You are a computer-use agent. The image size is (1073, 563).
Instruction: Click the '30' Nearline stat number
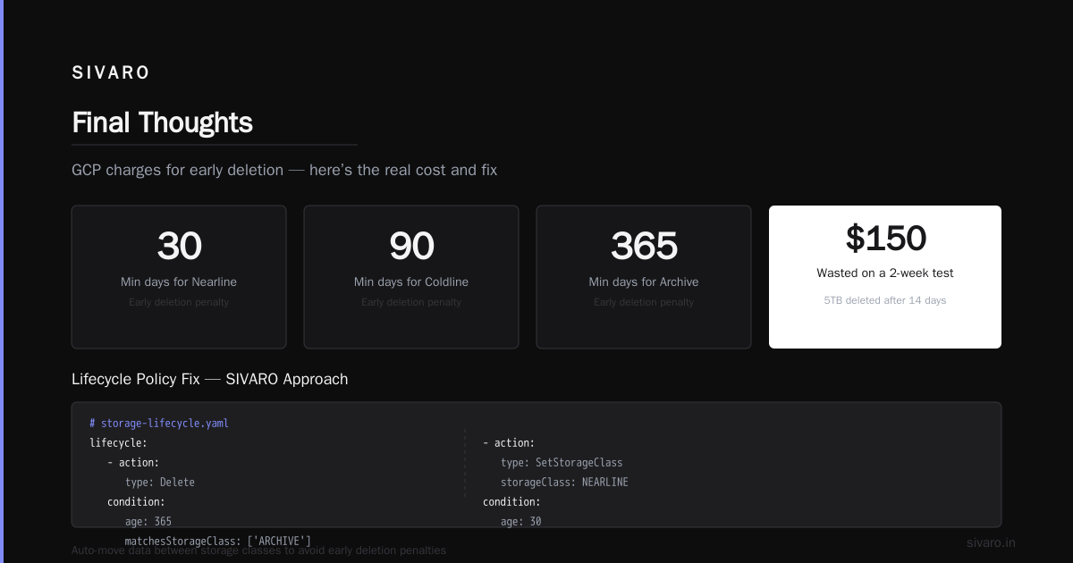(x=179, y=246)
